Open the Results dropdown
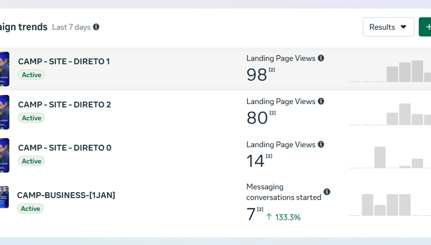431x245 pixels. coord(388,27)
